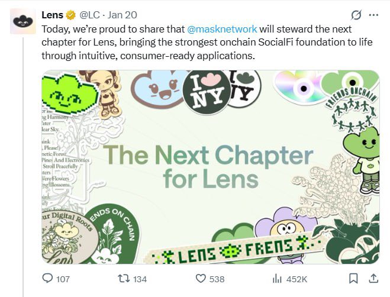Click the 134 reposts count
This screenshot has height=297, width=390.
coord(140,279)
